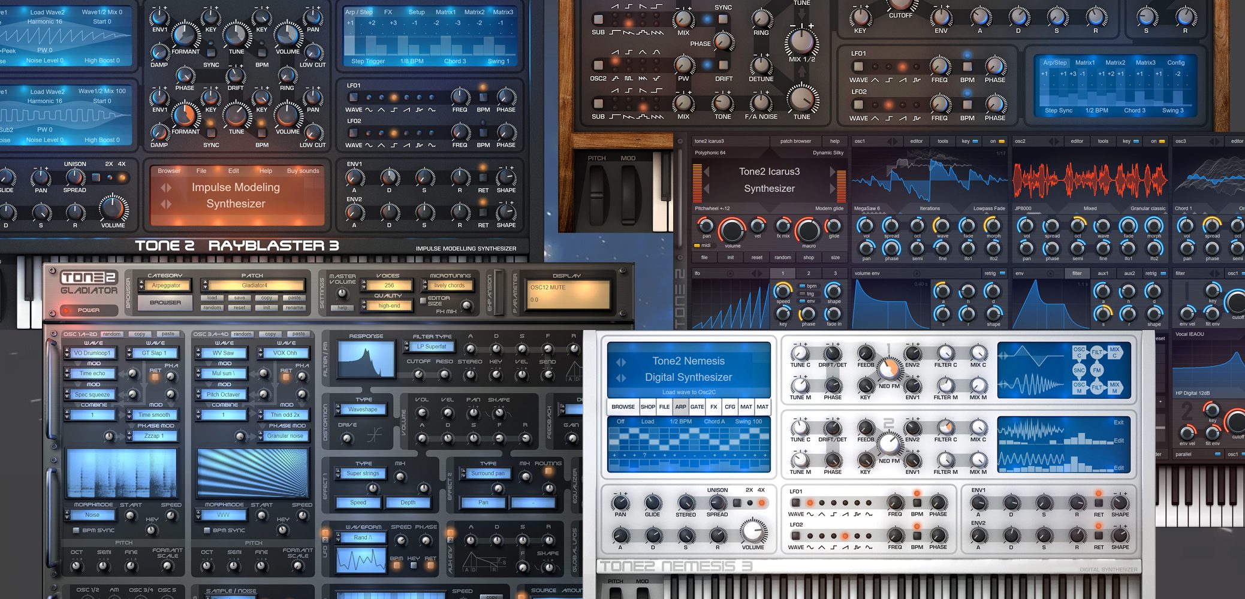Switch to the ARP tab in Nemesis
The height and width of the screenshot is (599, 1245).
pos(681,407)
